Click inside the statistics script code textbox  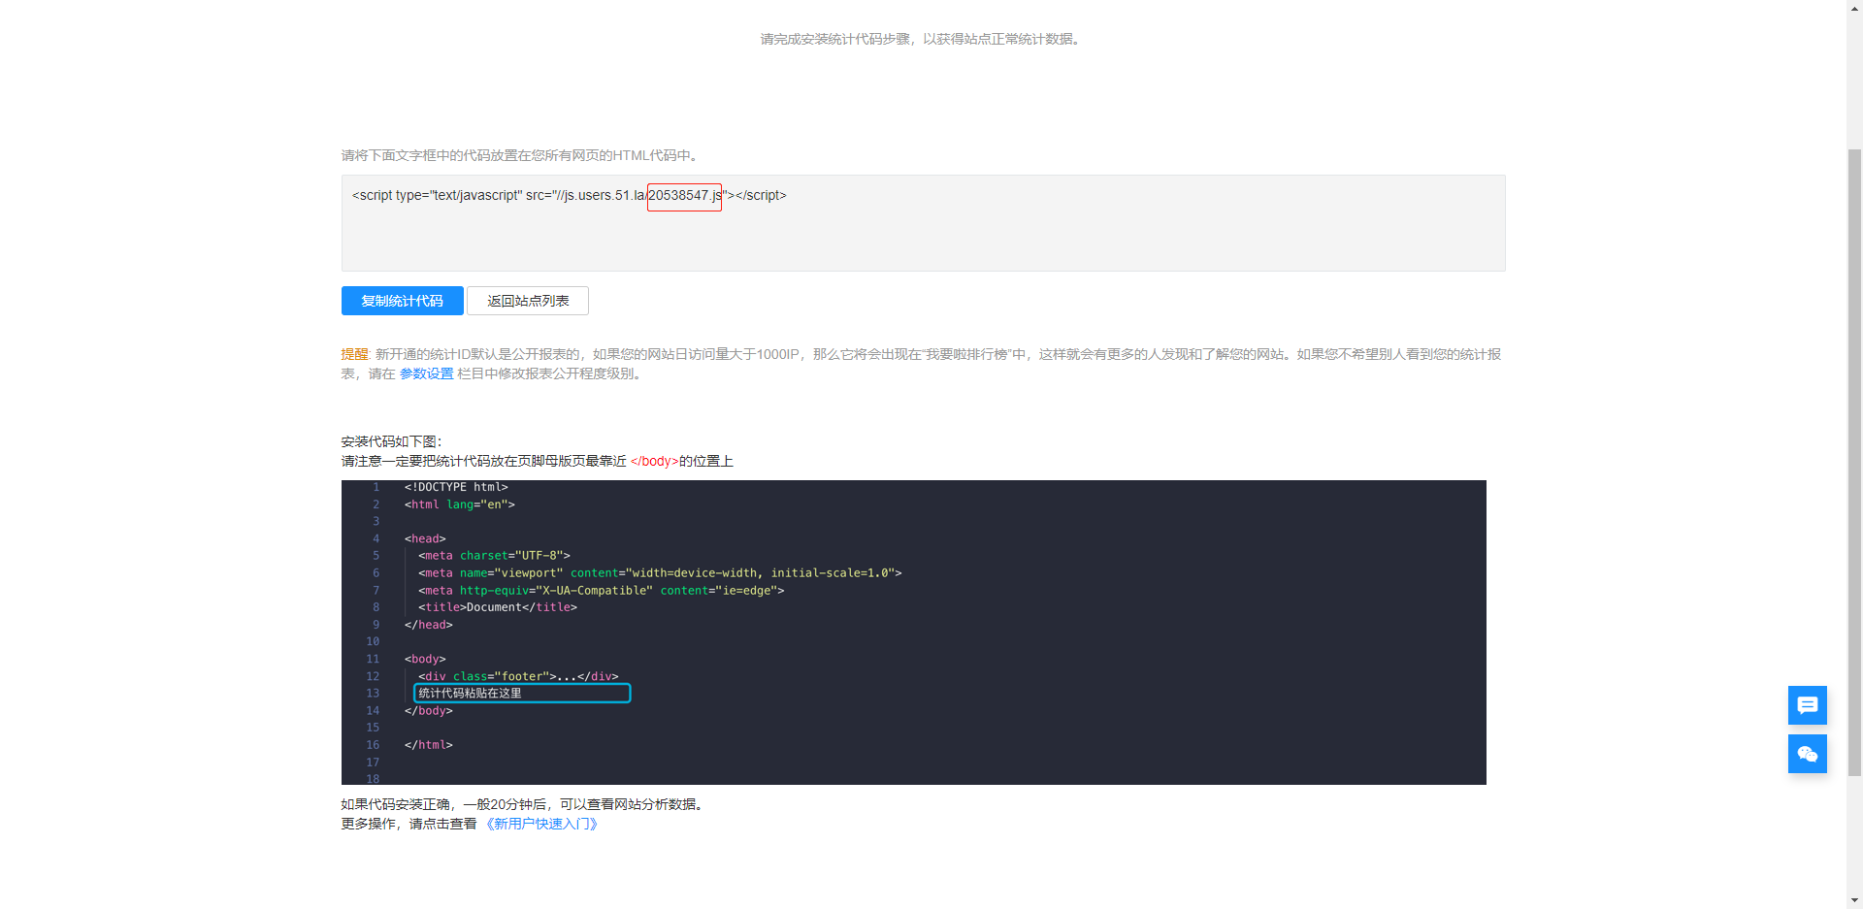pyautogui.click(x=923, y=223)
